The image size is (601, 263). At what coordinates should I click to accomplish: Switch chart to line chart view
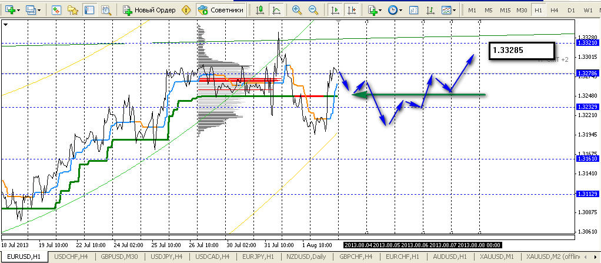tap(276, 10)
